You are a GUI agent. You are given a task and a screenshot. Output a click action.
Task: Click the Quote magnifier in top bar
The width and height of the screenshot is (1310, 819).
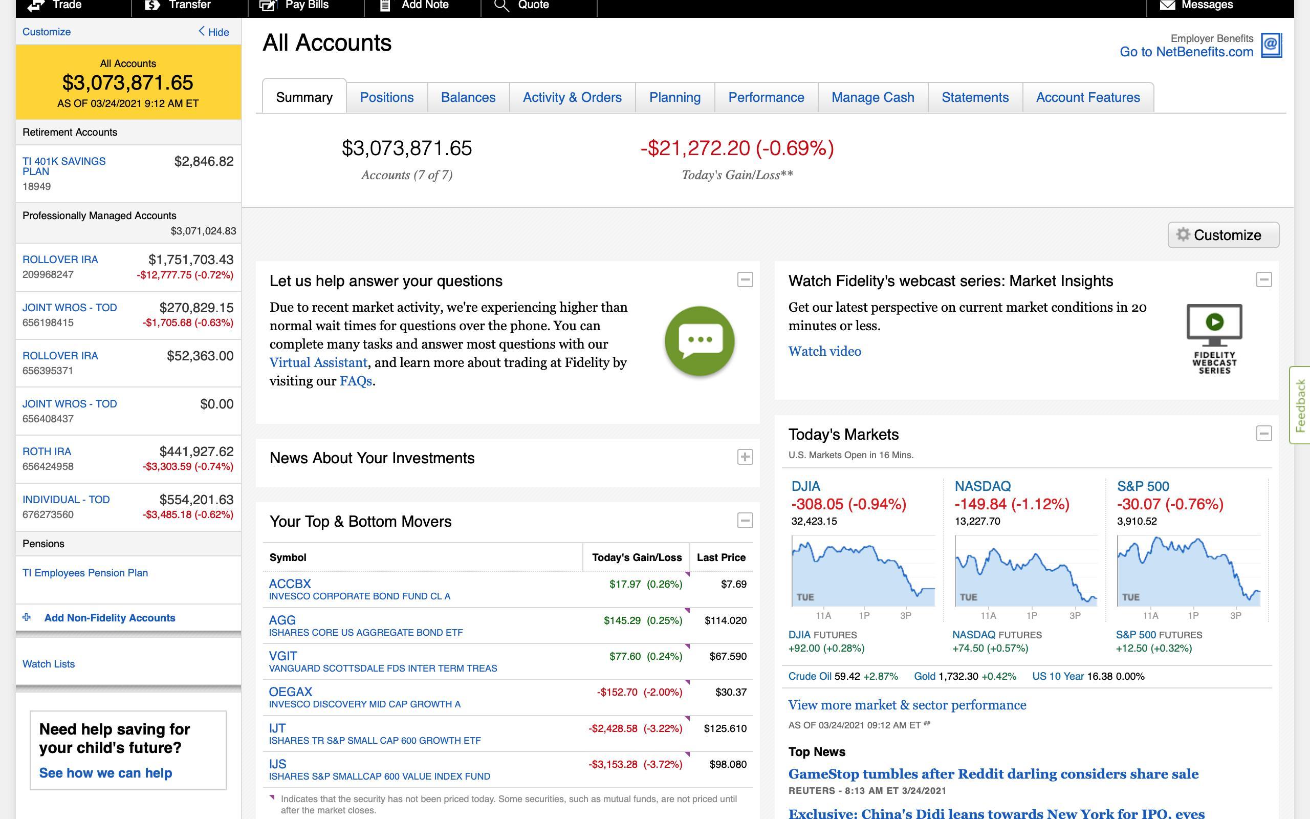502,6
